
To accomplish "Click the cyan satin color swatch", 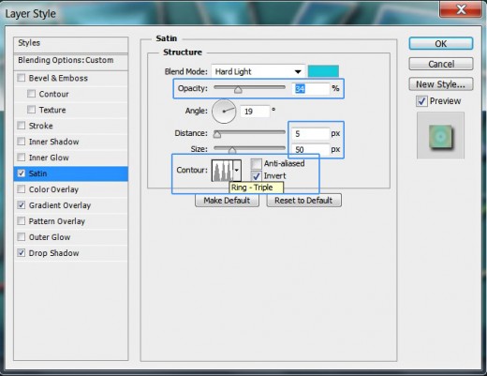I will pos(323,71).
